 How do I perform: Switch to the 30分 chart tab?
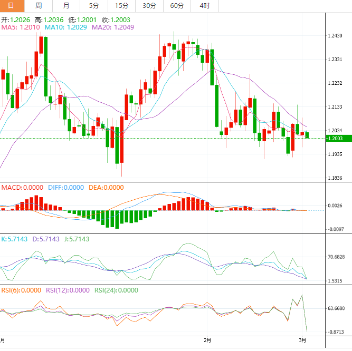click(149, 6)
